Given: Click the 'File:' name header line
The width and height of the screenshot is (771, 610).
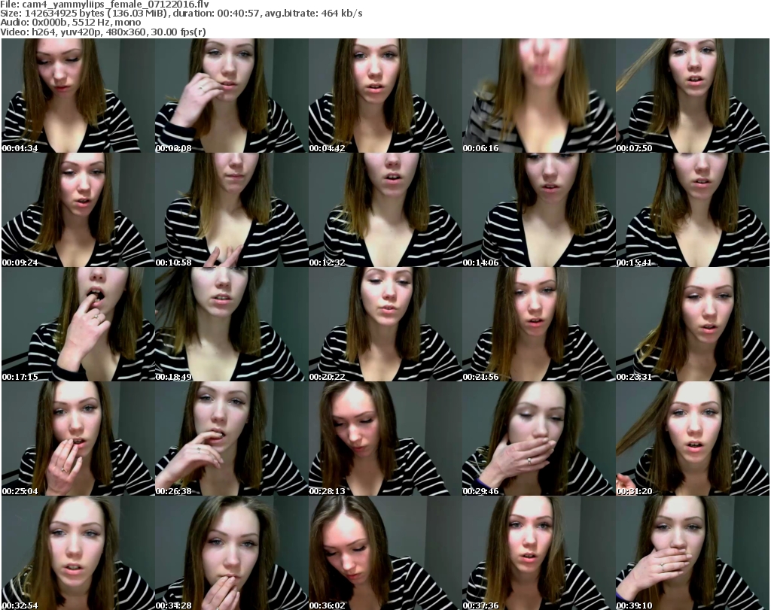Looking at the screenshot, I should pos(104,5).
